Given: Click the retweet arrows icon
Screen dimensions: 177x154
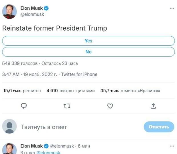Looking at the screenshot, I should tap(67, 106).
